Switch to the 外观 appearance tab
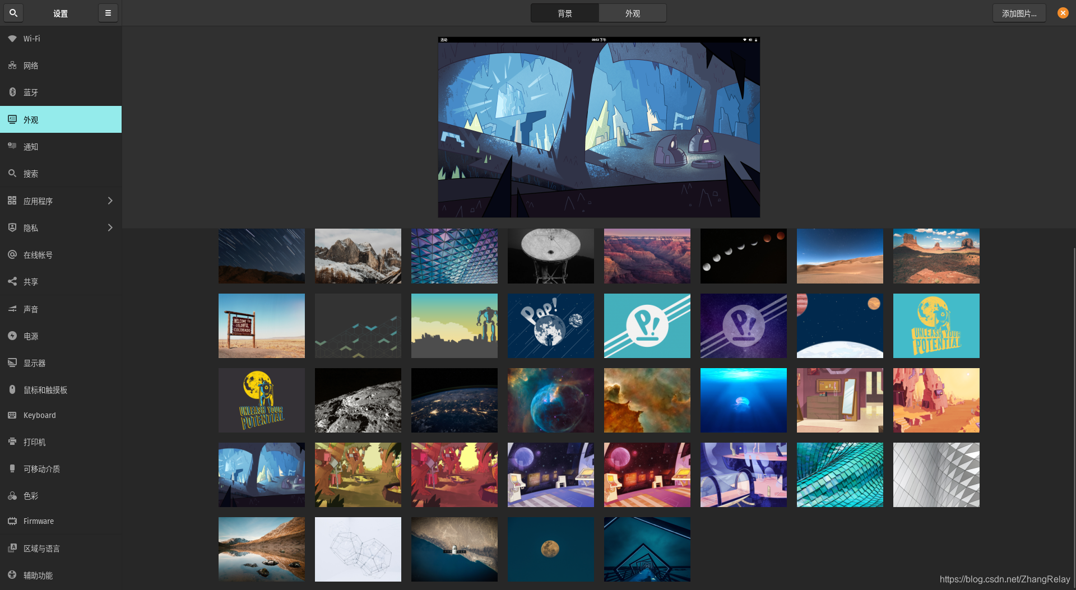The height and width of the screenshot is (590, 1076). pos(633,13)
